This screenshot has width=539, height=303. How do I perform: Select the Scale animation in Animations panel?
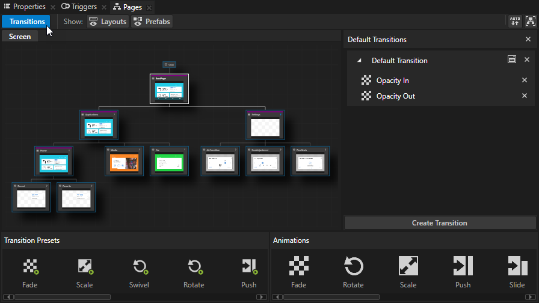point(408,266)
